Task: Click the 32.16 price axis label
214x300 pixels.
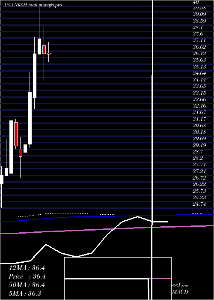Action: (199, 106)
